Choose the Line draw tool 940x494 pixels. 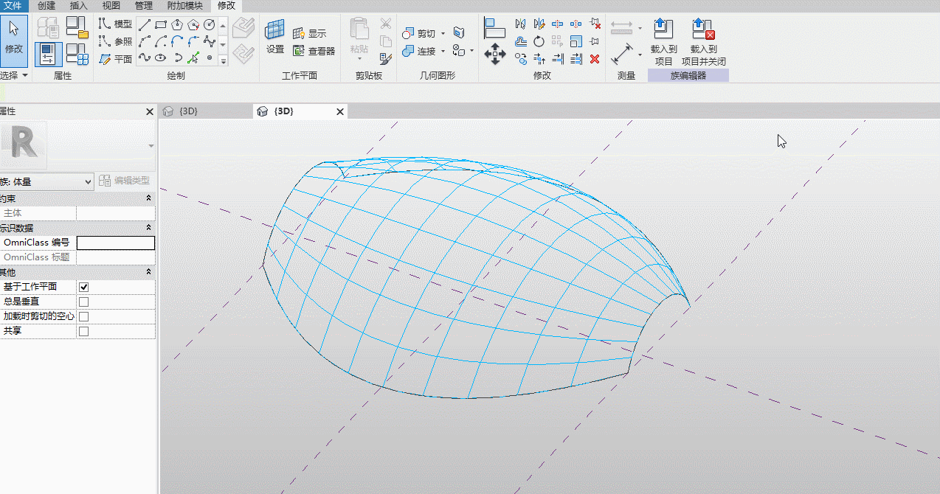coord(145,24)
